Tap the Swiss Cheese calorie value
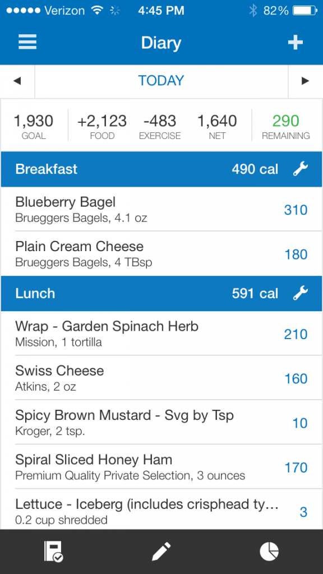Image resolution: width=323 pixels, height=574 pixels. pyautogui.click(x=296, y=378)
